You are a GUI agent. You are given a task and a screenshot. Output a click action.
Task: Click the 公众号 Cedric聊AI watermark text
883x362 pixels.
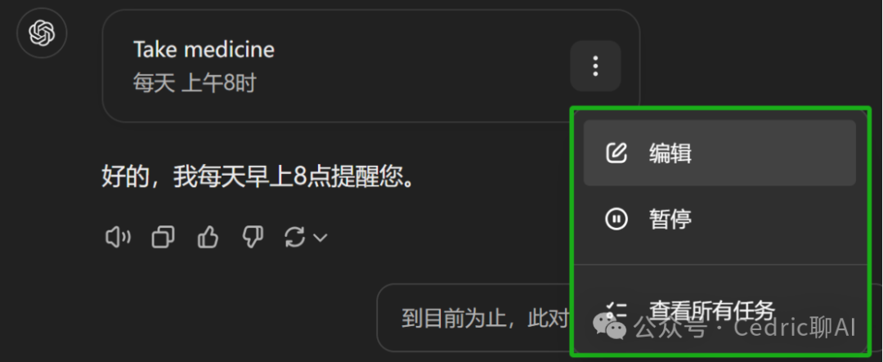click(745, 328)
